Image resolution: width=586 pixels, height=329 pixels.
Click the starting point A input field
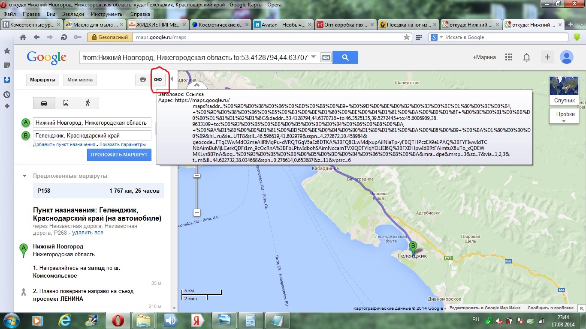point(92,123)
